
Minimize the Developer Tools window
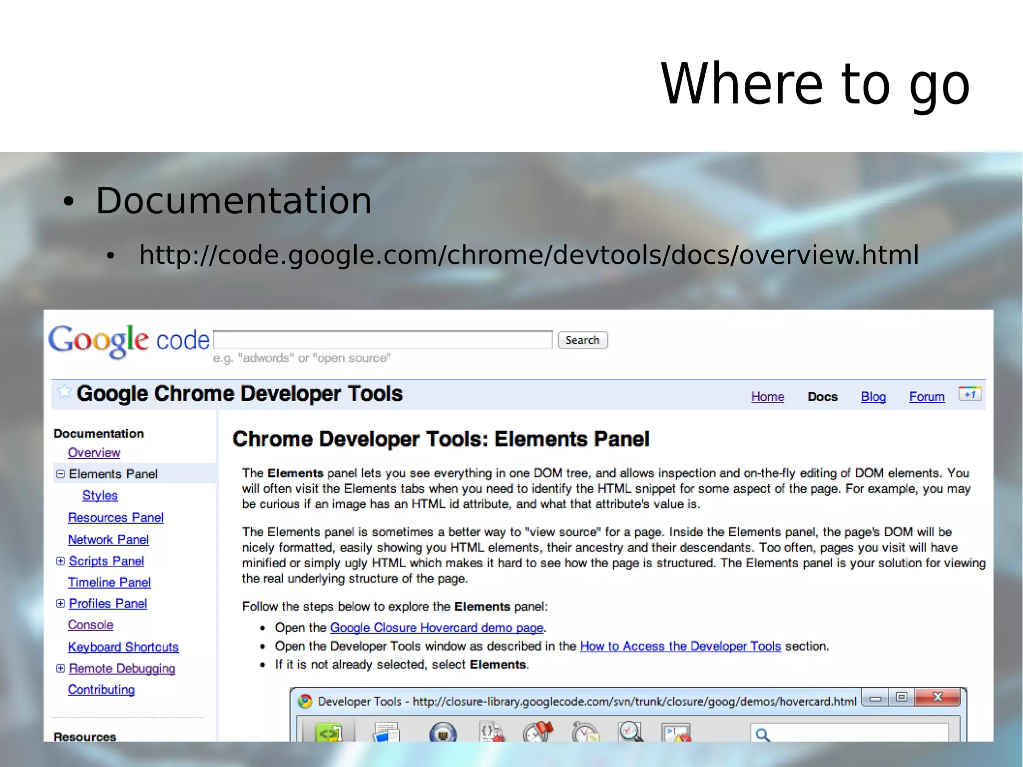(x=875, y=698)
